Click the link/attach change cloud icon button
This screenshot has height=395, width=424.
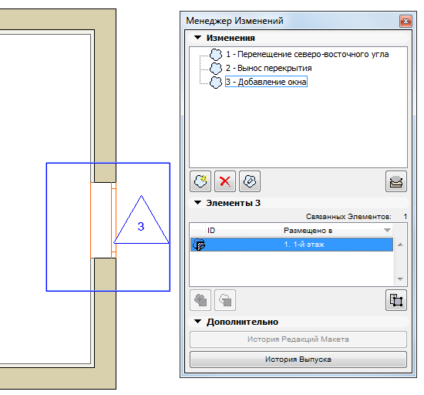pyautogui.click(x=250, y=181)
